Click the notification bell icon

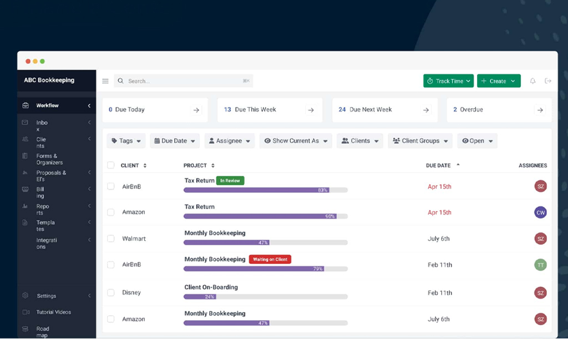(x=532, y=81)
